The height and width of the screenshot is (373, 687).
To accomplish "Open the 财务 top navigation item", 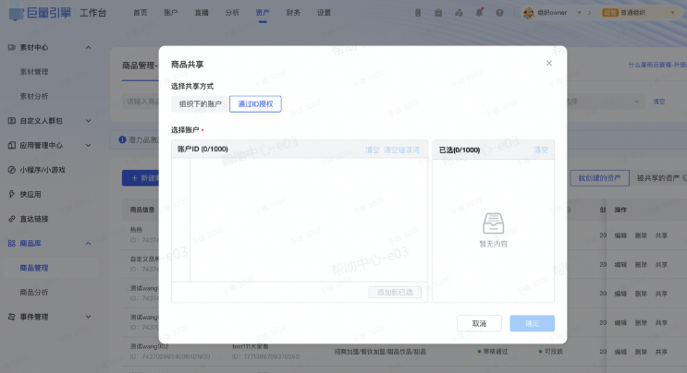I will pos(293,13).
